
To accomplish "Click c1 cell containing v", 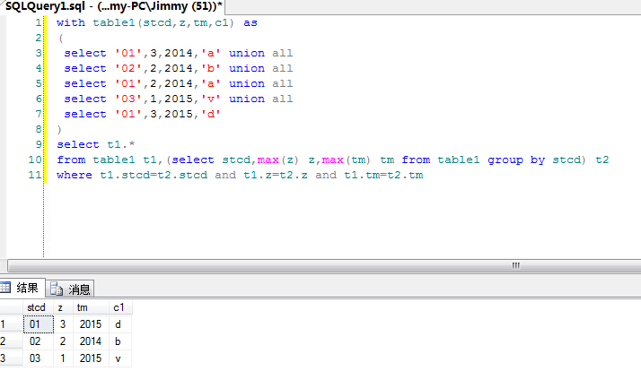I will (120, 358).
